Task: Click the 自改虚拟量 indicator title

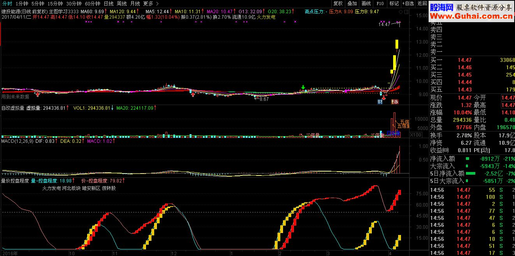Action: tap(13, 108)
